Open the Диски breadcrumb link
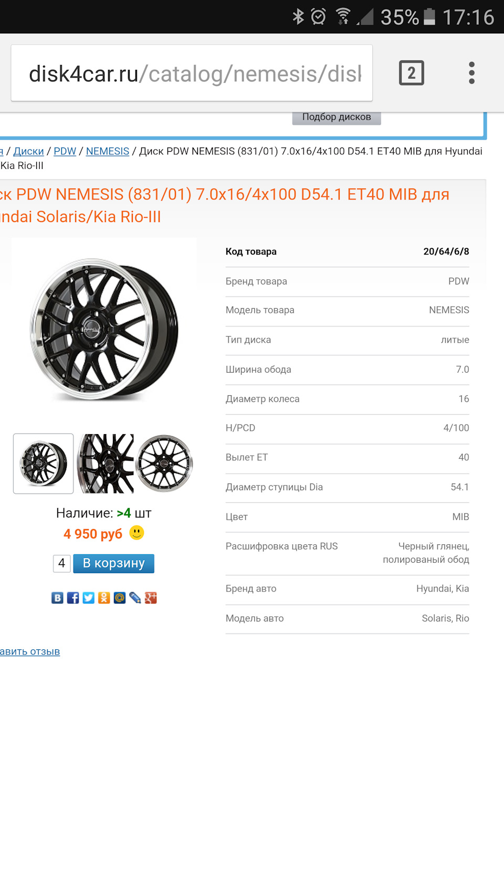The height and width of the screenshot is (896, 504). pyautogui.click(x=28, y=151)
